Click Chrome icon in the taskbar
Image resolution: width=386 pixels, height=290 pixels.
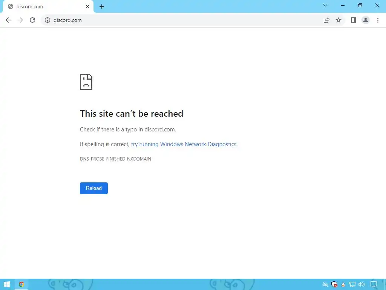point(21,284)
